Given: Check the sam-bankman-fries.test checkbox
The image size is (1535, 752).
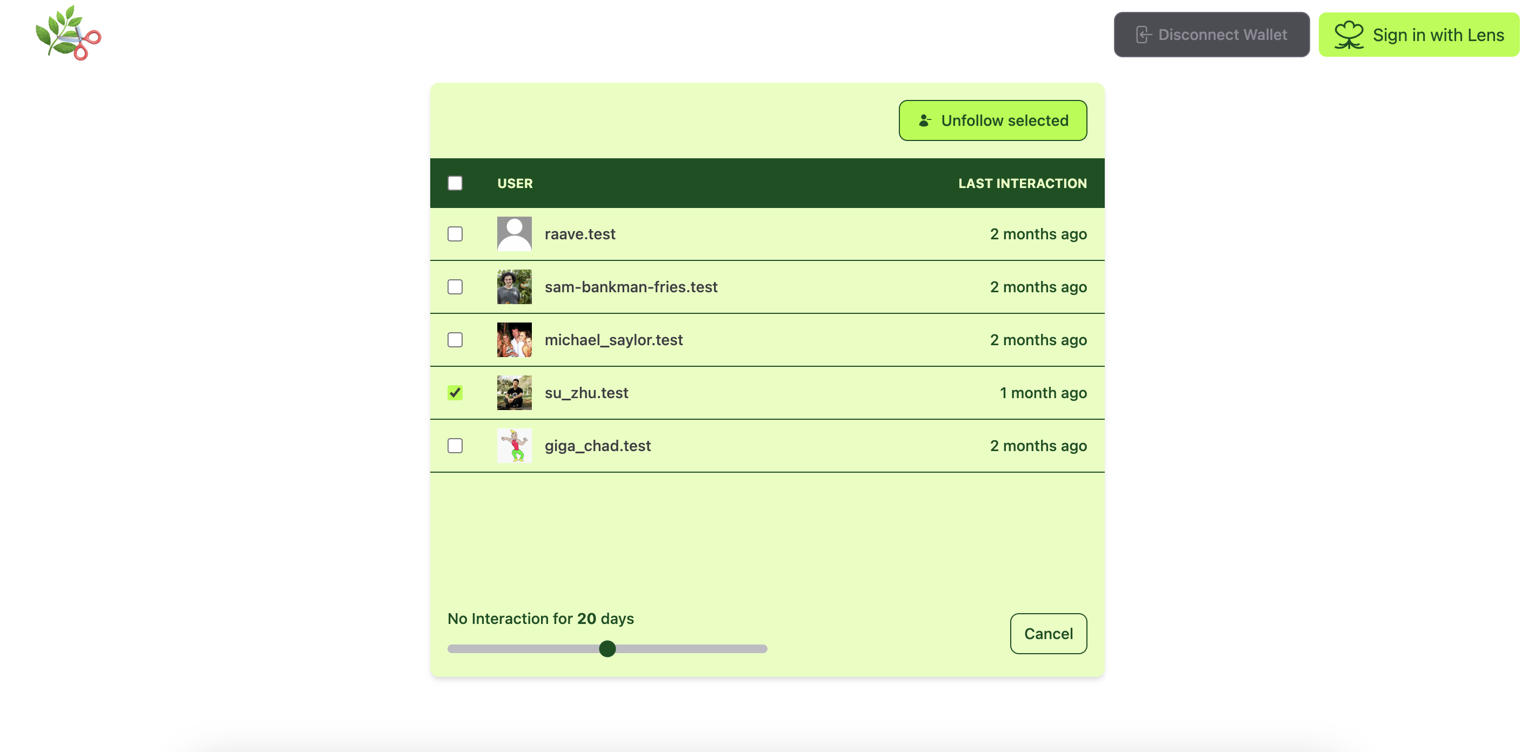Looking at the screenshot, I should pos(455,287).
